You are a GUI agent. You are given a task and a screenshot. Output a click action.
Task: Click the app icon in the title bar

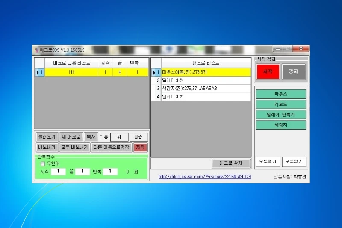click(36, 50)
